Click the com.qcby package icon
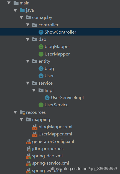This screenshot has width=120, height=174. [29, 17]
